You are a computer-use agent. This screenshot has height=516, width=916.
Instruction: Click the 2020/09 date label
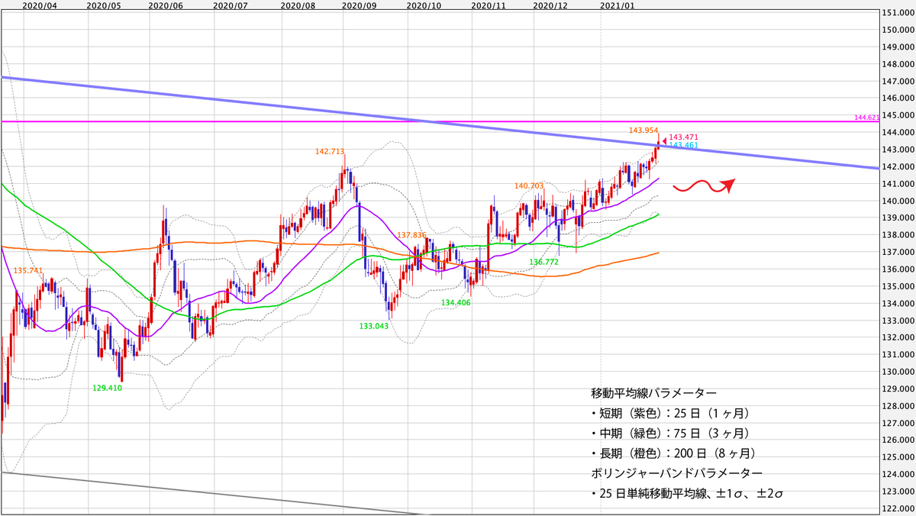(360, 5)
